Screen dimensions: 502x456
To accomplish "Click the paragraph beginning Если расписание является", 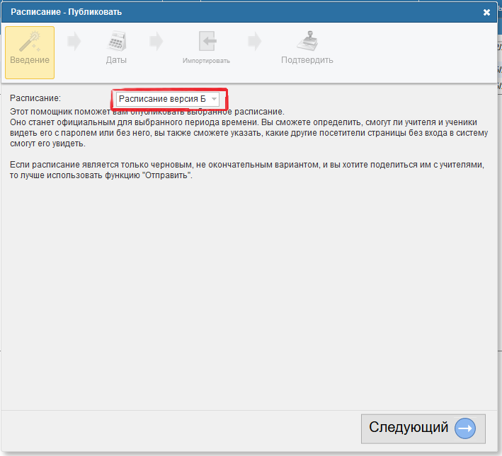I will point(247,170).
